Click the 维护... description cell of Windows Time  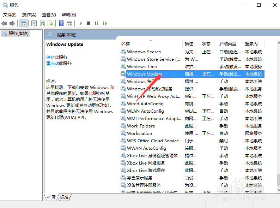click(x=190, y=67)
